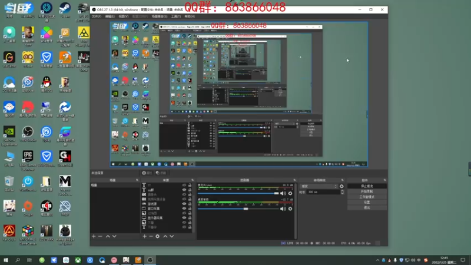Image resolution: width=471 pixels, height=265 pixels.
Task: Open Uplay desktop shortcut
Action: coord(47,134)
